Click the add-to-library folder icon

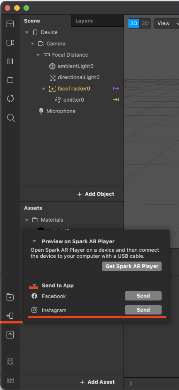coord(10,297)
